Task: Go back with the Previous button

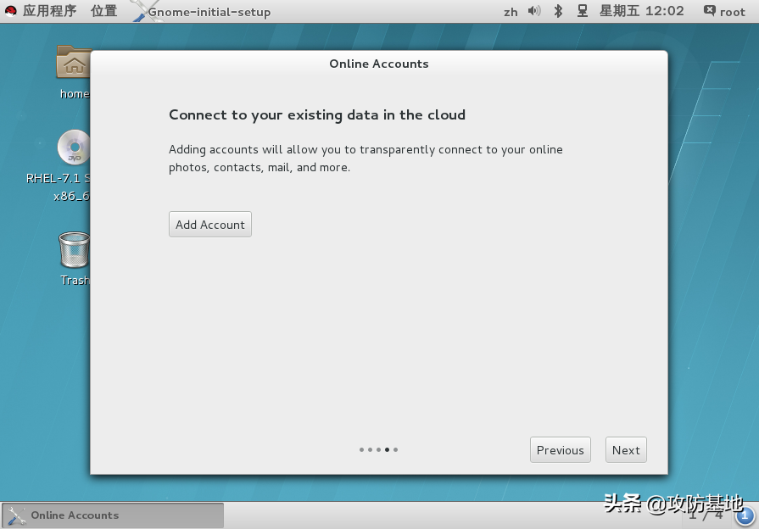Action: click(x=560, y=450)
